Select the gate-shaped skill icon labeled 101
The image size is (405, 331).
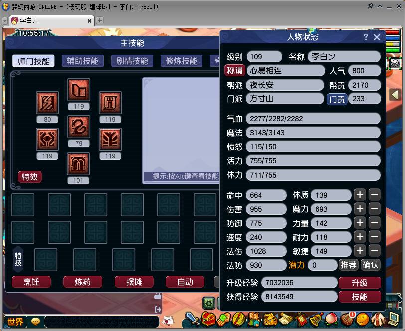pos(78,164)
